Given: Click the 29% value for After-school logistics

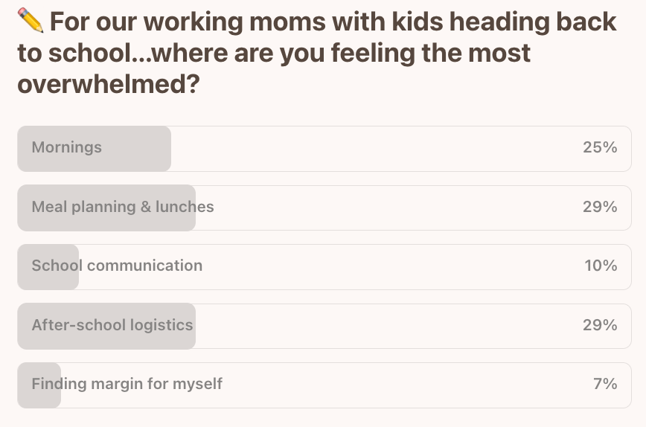Looking at the screenshot, I should tap(600, 325).
